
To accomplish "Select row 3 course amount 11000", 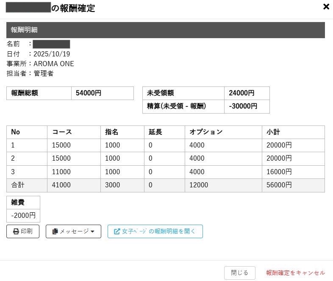I will (x=61, y=172).
